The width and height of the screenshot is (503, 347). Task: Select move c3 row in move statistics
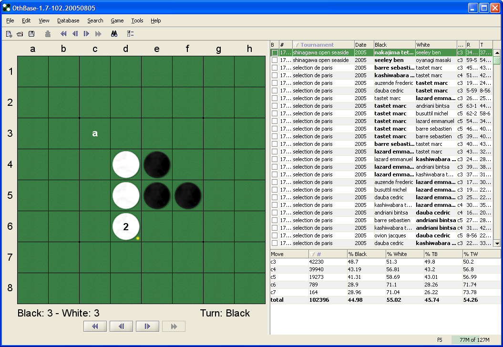[x=385, y=262]
